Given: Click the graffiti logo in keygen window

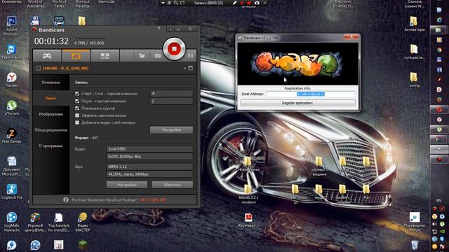Looking at the screenshot, I should 297,64.
